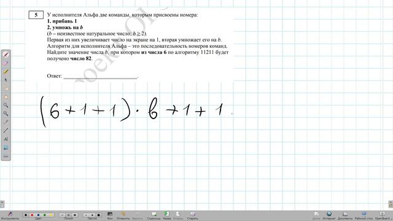
Task: Choose the thin line width
Action: pyautogui.click(x=63, y=215)
